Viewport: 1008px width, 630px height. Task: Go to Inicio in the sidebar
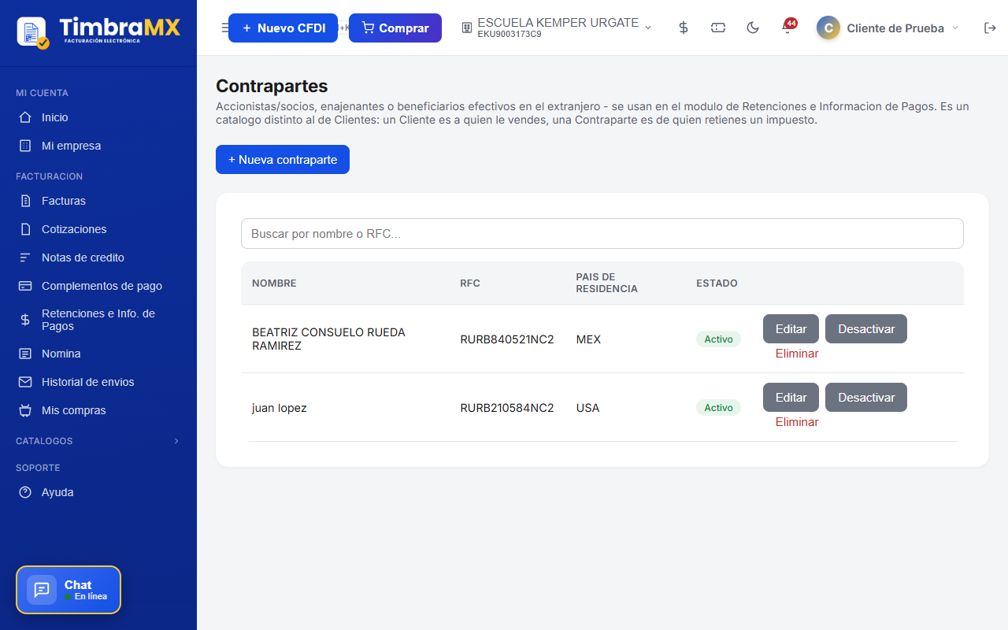[98, 117]
